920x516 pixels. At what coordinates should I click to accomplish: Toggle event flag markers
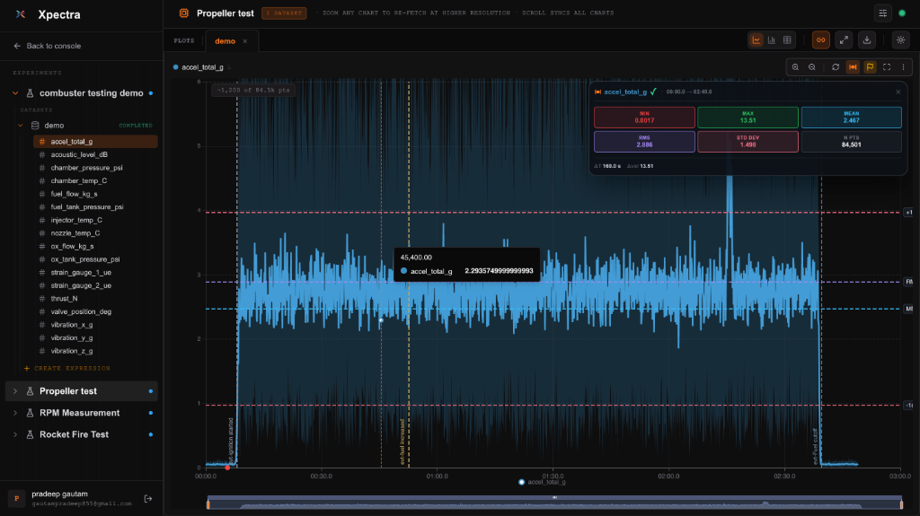[x=870, y=67]
